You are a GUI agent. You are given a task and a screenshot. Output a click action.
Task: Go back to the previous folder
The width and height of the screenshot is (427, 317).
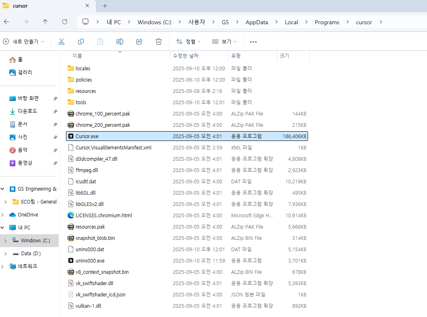pos(6,22)
